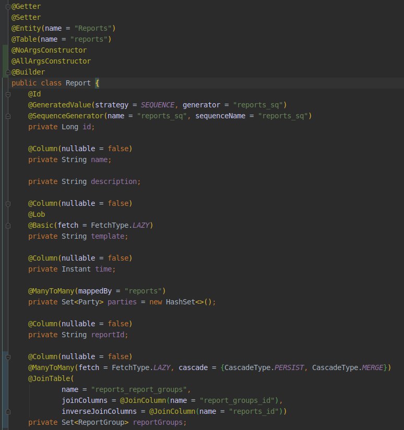The image size is (404, 430).
Task: Click the Report class name
Action: 78,83
